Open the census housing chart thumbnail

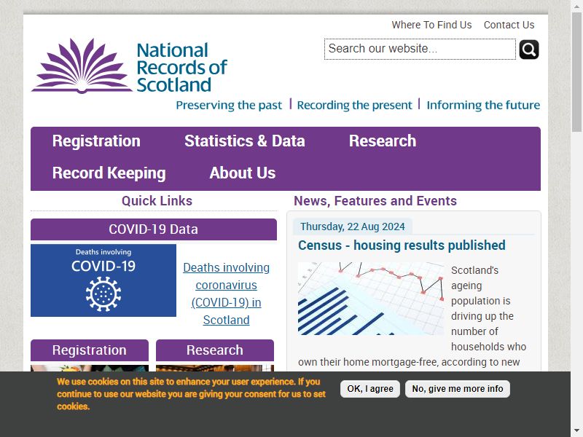coord(371,299)
